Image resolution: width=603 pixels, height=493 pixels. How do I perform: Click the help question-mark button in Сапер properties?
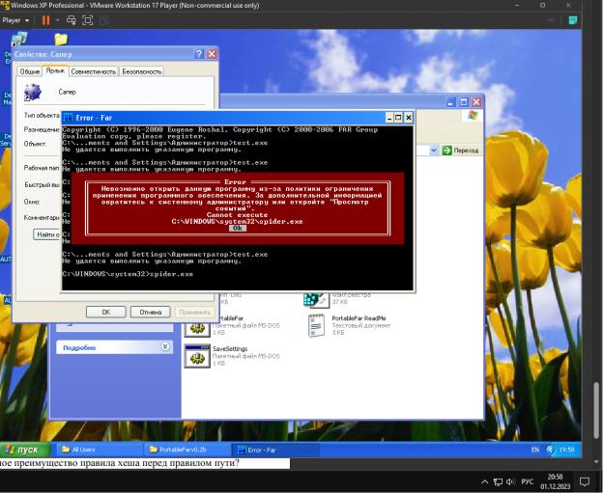198,54
